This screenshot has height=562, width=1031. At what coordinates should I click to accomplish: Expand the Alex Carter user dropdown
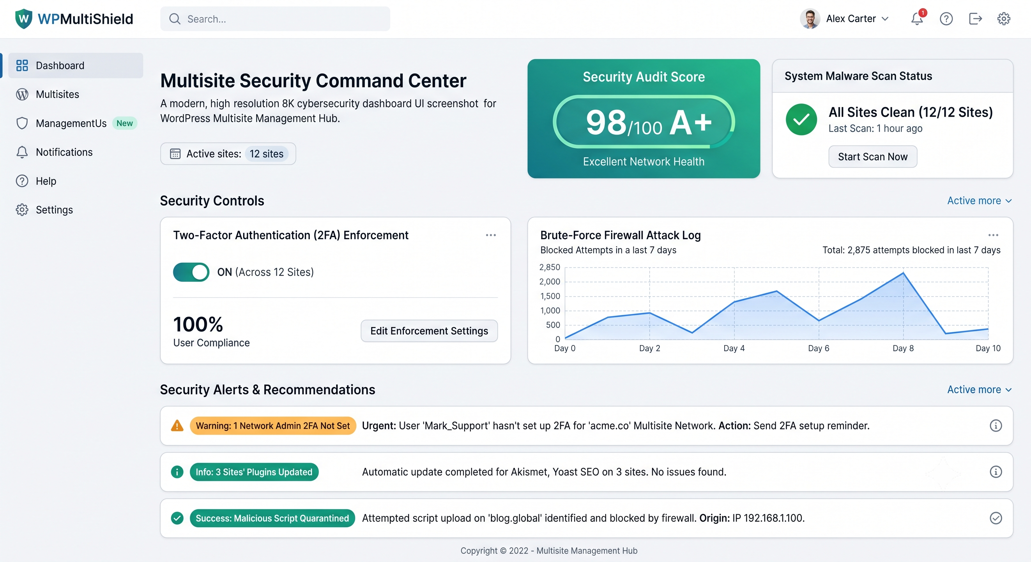885,19
